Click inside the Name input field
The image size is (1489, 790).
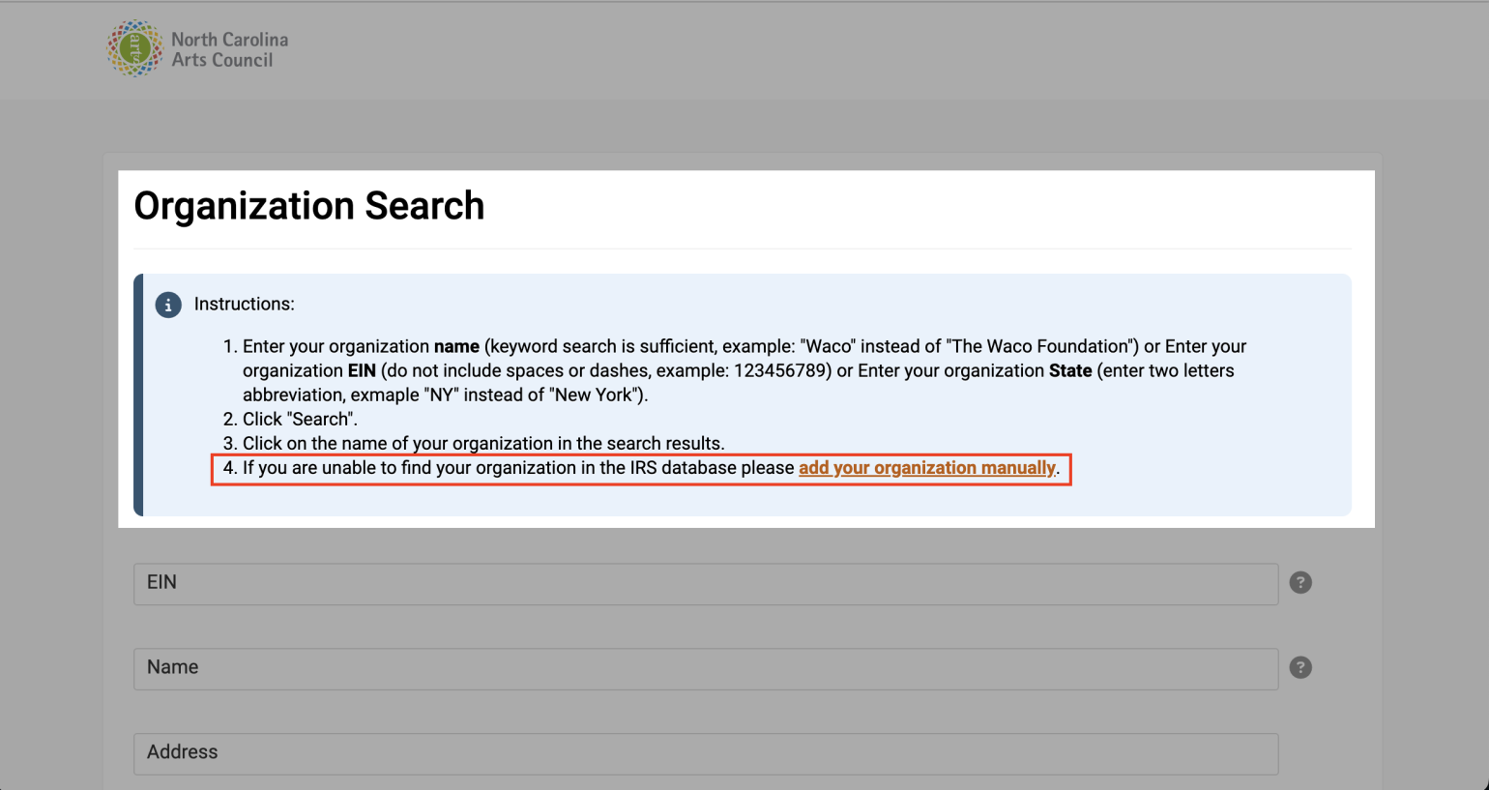click(705, 668)
